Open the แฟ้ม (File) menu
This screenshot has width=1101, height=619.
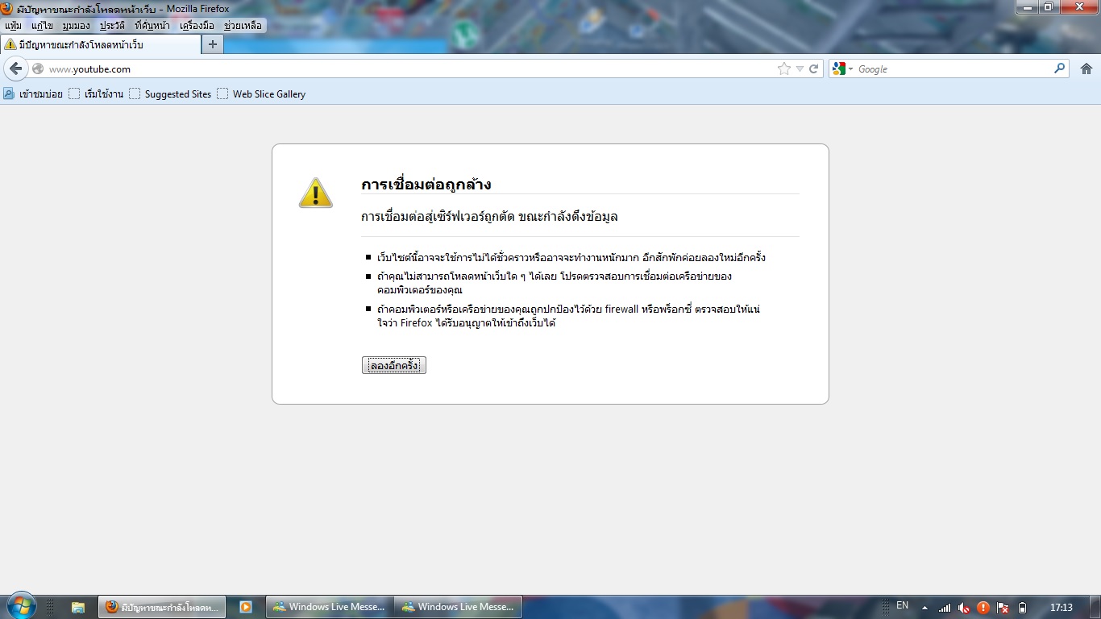(x=13, y=26)
